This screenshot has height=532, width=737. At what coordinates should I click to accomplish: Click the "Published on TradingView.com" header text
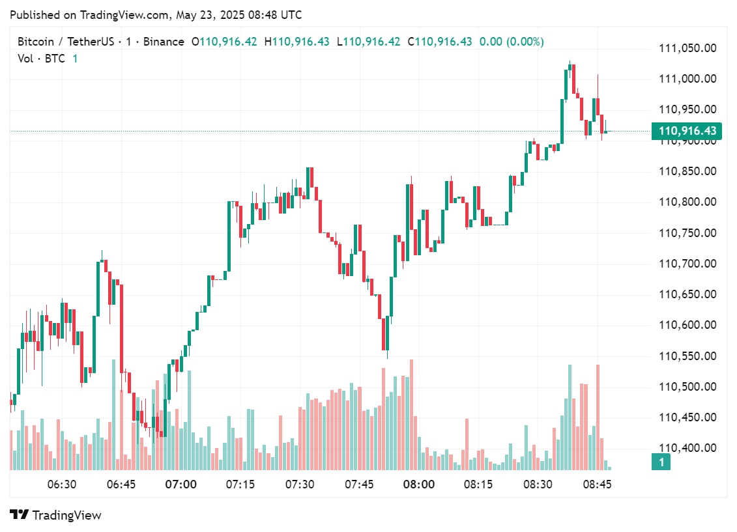[x=157, y=15]
